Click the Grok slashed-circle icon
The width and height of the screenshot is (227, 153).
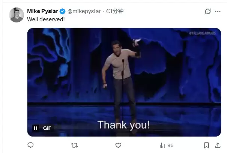(207, 12)
